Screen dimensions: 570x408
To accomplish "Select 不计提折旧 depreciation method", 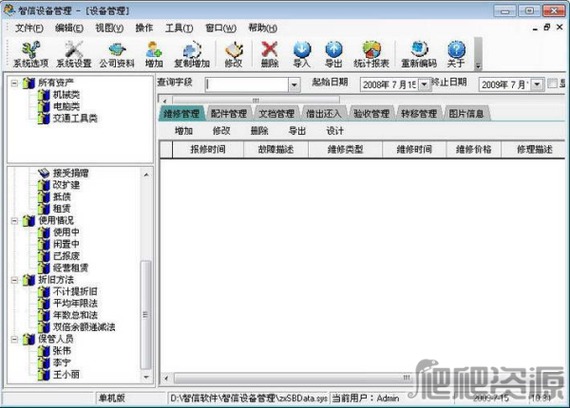I will (75, 291).
